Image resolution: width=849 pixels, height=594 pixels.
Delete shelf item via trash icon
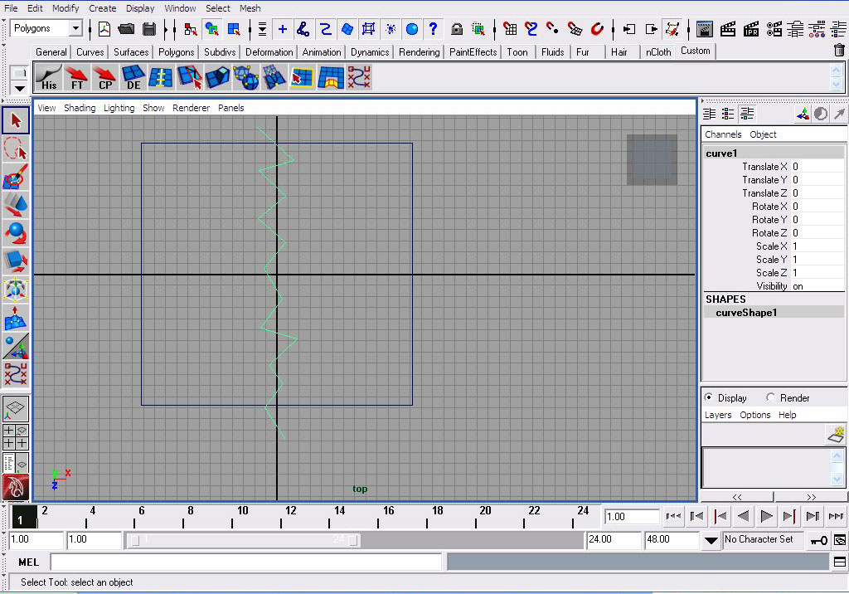(839, 51)
